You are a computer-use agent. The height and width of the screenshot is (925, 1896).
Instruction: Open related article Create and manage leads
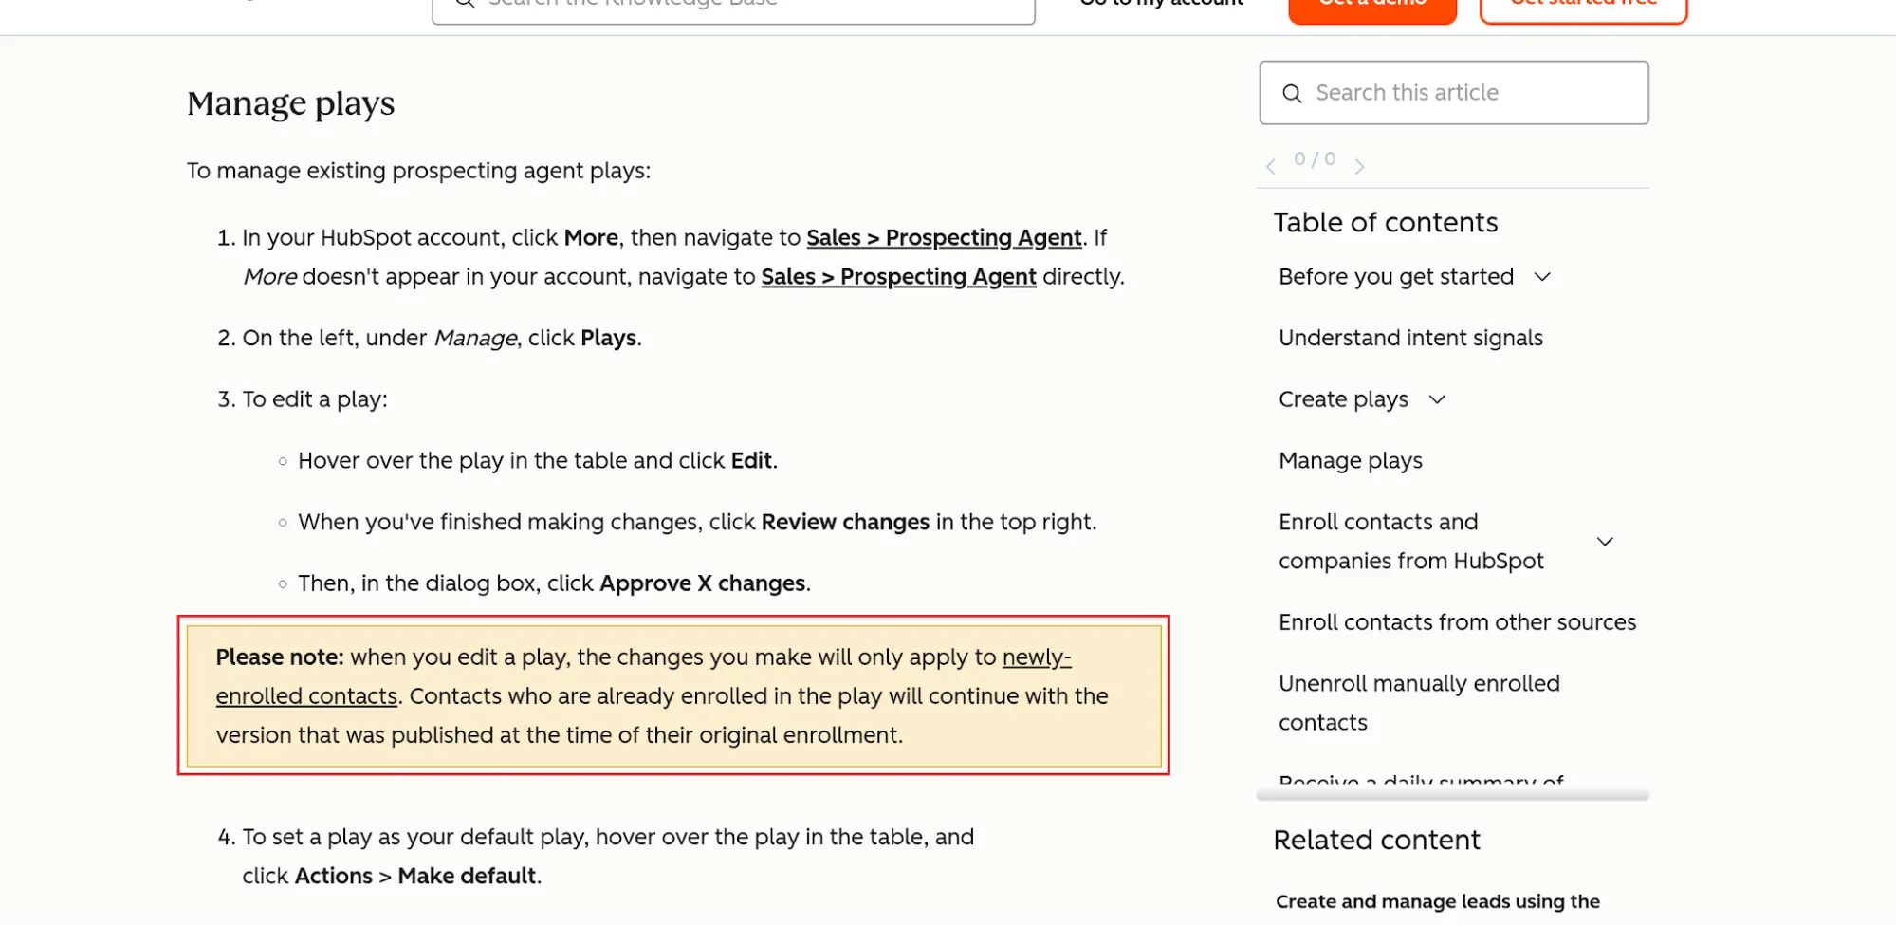[1437, 901]
